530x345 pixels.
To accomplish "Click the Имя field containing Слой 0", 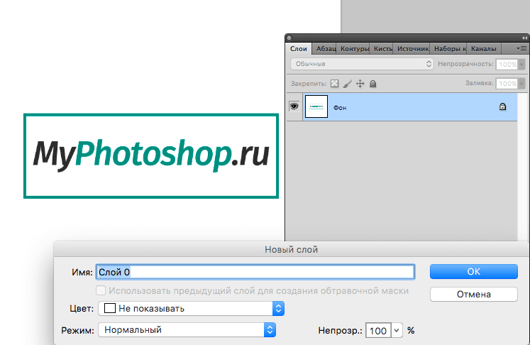I will pyautogui.click(x=255, y=272).
